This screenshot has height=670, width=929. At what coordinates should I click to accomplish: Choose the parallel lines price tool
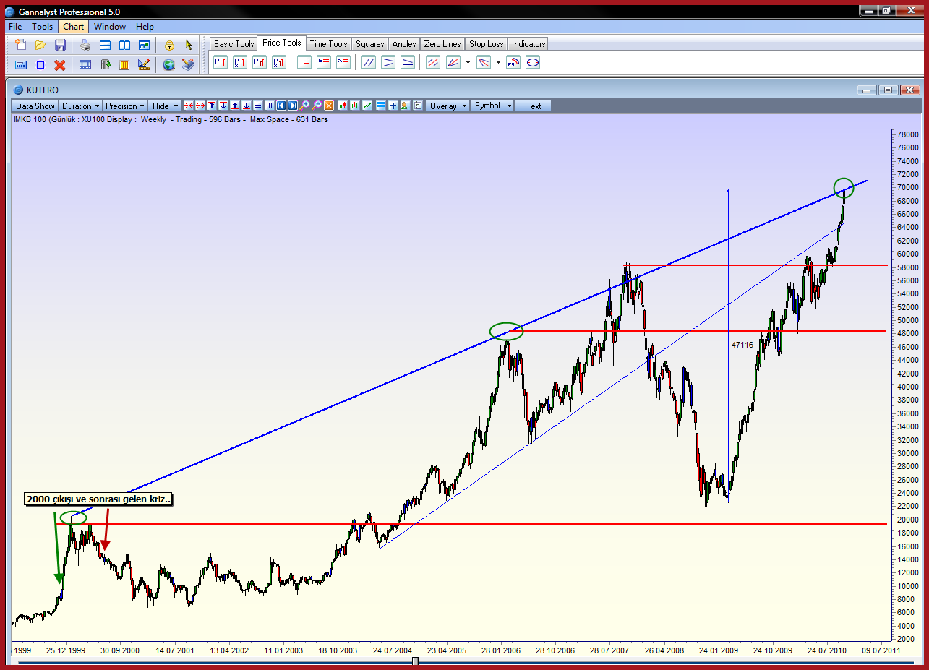coord(368,63)
